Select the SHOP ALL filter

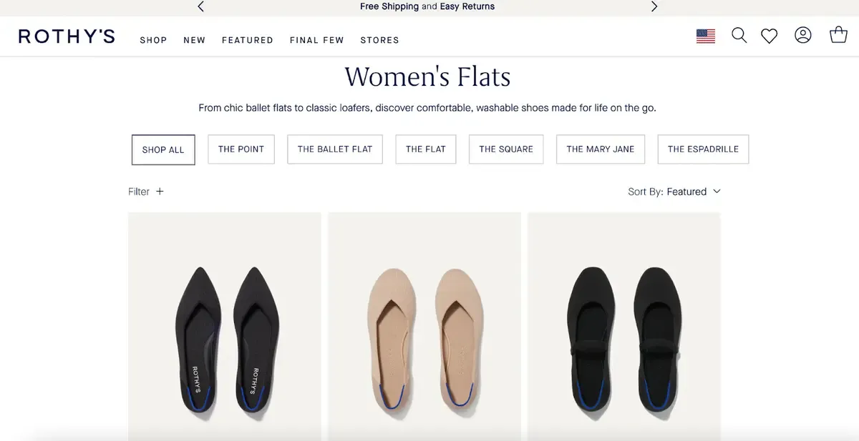pyautogui.click(x=163, y=149)
